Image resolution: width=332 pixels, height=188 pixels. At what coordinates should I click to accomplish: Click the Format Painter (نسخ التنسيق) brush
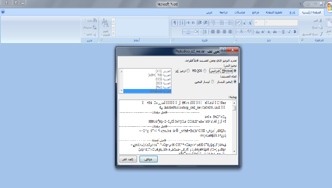point(321,34)
